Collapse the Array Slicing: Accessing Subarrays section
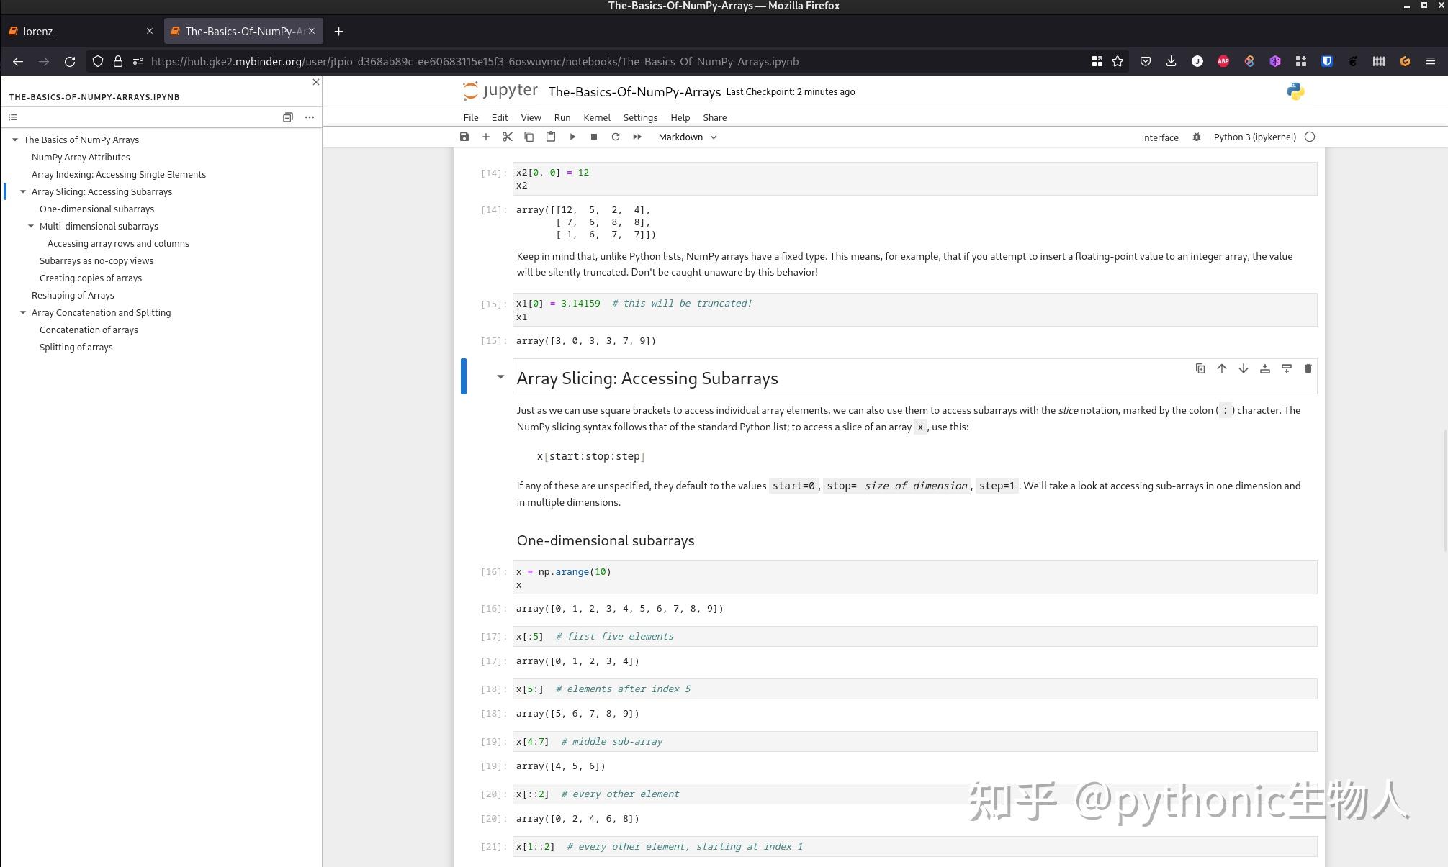The height and width of the screenshot is (867, 1448). pos(501,376)
